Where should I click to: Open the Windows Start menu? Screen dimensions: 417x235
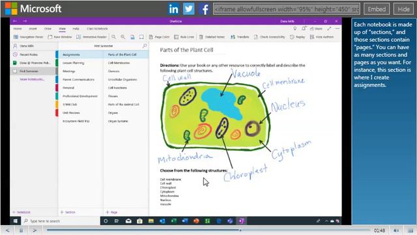pyautogui.click(x=16, y=221)
